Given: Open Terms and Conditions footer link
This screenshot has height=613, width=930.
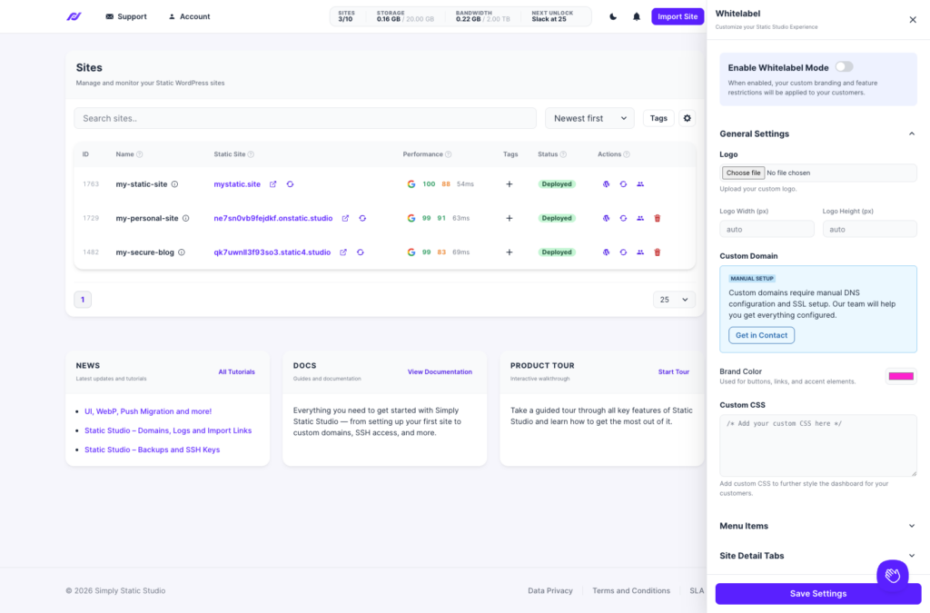Looking at the screenshot, I should [x=631, y=590].
